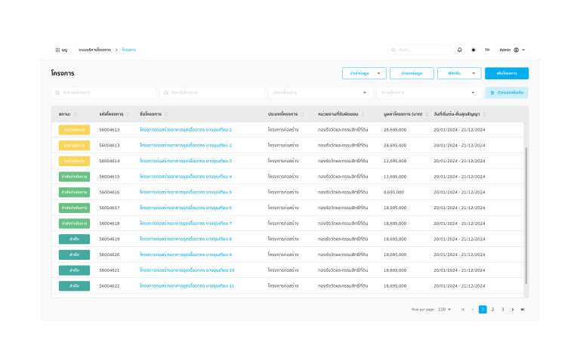Click the blue add project (เพิ่มโครงการ) button
This screenshot has height=361, width=580.
click(507, 73)
